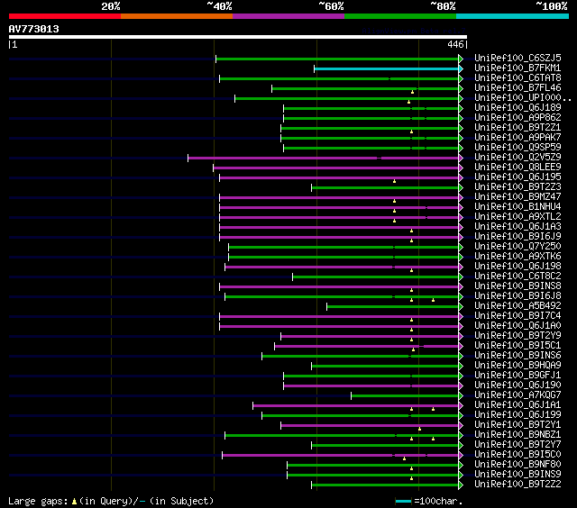Select the UniRef100_B9T2Y1 label

pyautogui.click(x=517, y=425)
